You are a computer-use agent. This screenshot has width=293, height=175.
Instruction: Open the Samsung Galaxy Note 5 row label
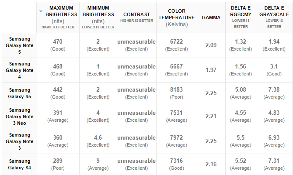19,45
